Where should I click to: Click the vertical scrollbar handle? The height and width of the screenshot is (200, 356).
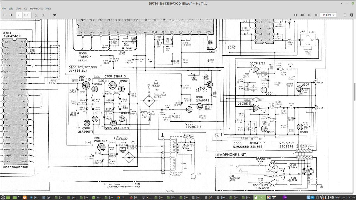pyautogui.click(x=355, y=92)
